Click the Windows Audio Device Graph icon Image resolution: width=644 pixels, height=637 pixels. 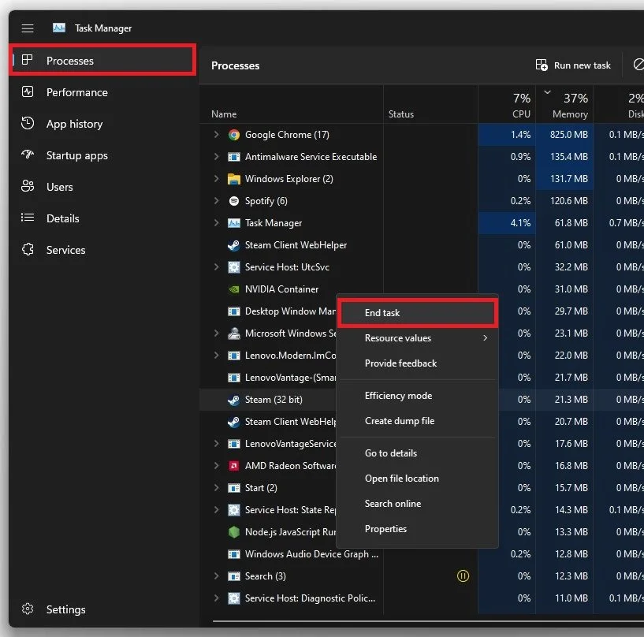234,554
